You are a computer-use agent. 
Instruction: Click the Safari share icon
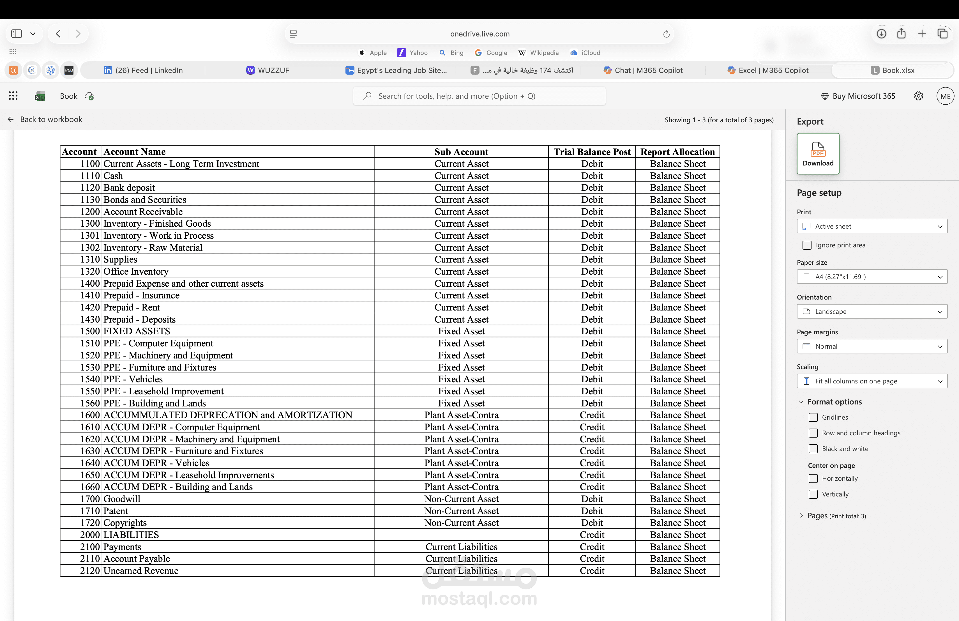click(x=902, y=33)
